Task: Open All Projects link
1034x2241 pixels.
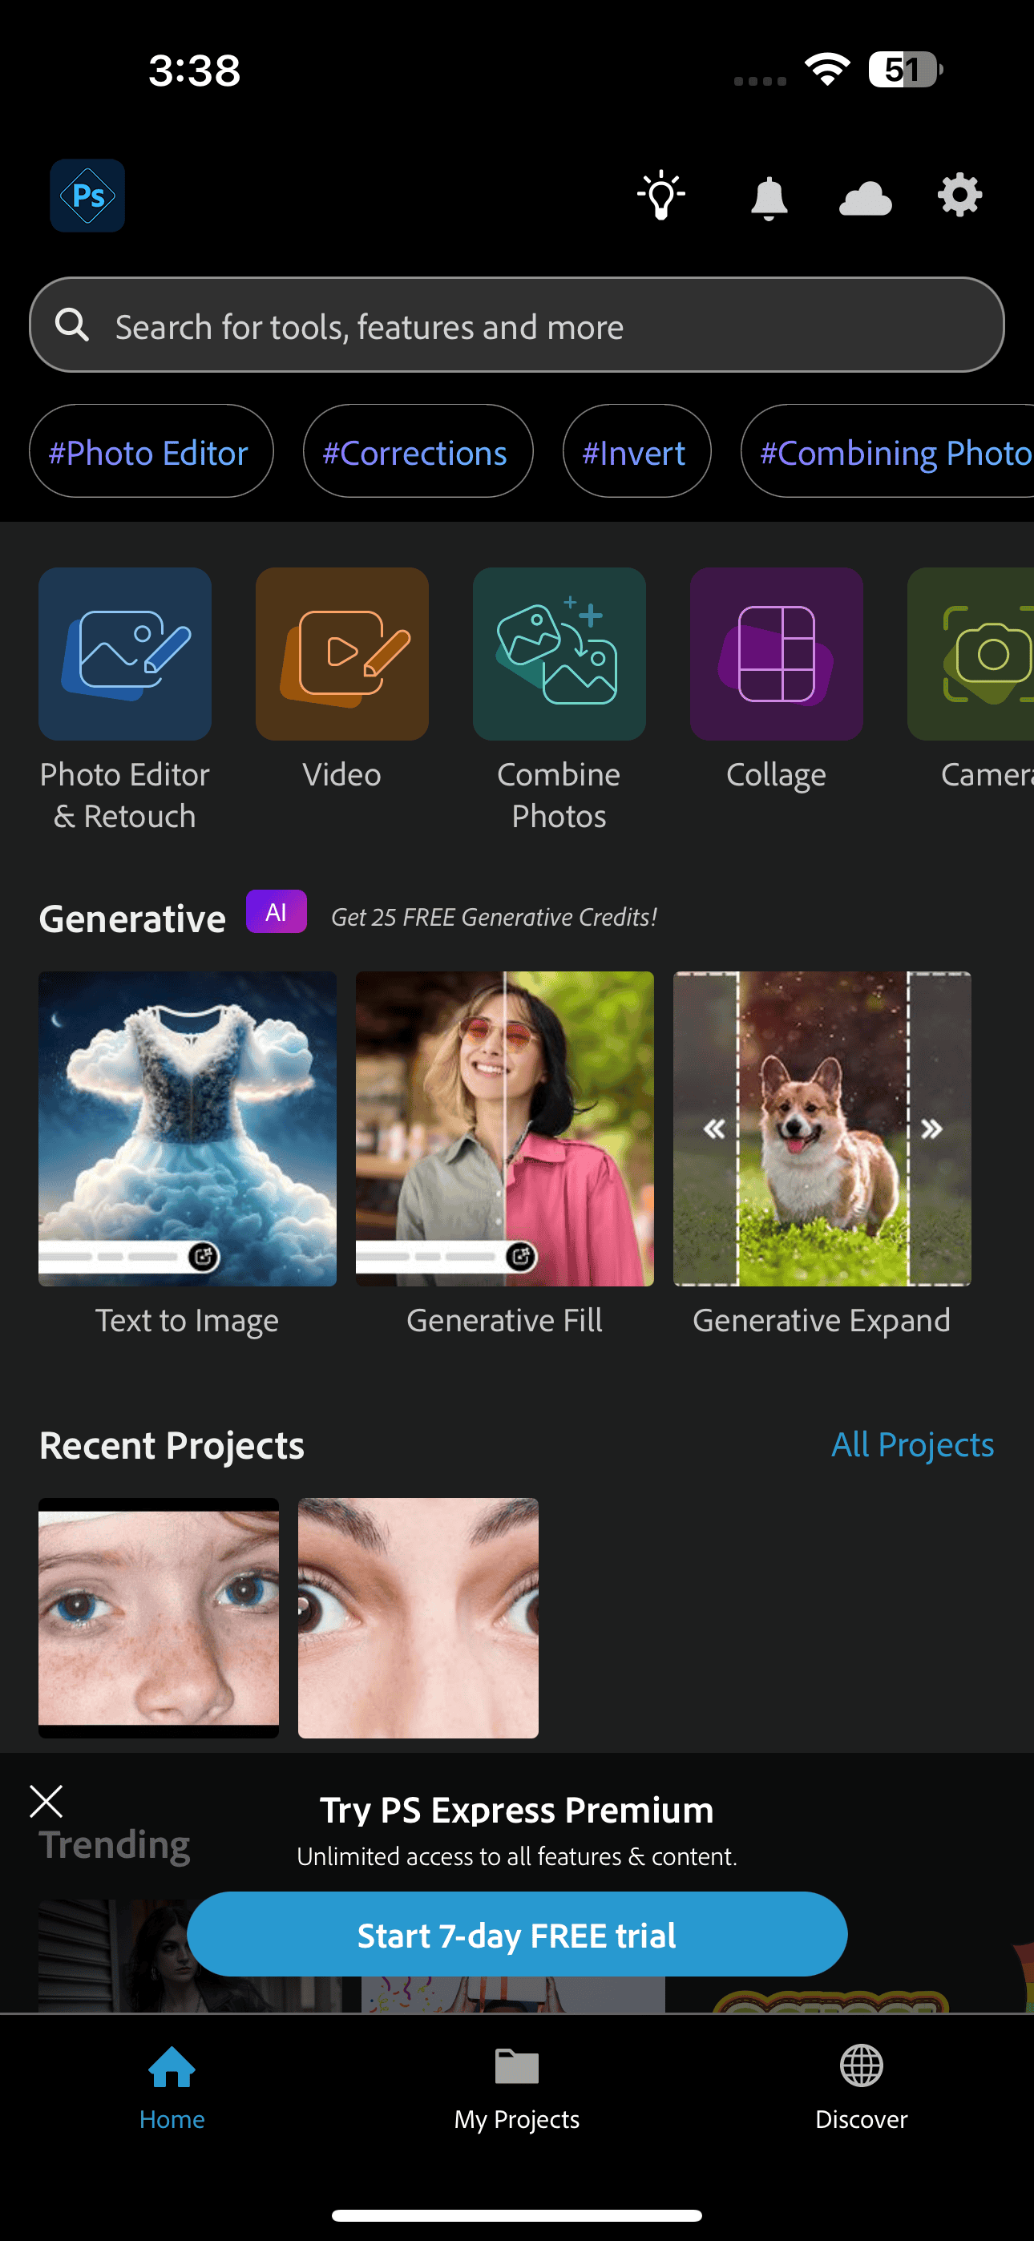Action: tap(911, 1444)
